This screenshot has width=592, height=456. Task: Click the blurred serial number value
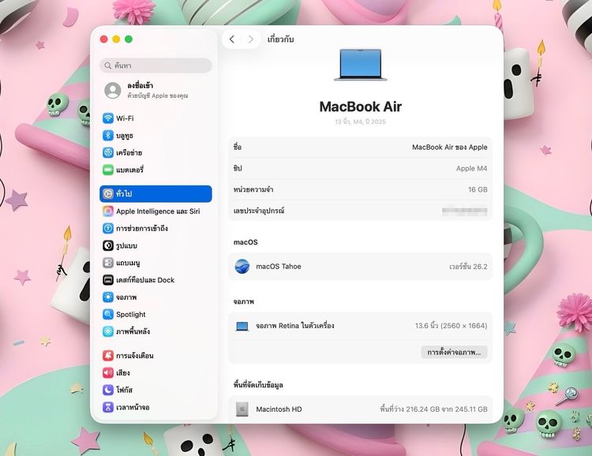point(464,211)
